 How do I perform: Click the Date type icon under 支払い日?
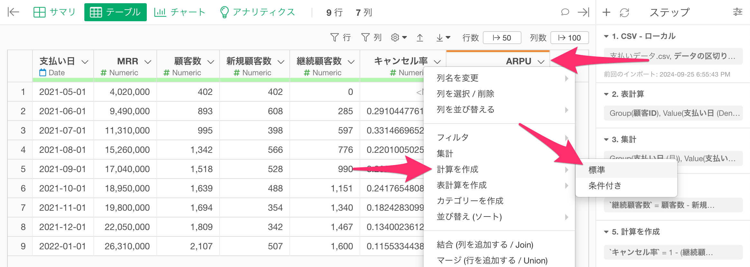[43, 73]
